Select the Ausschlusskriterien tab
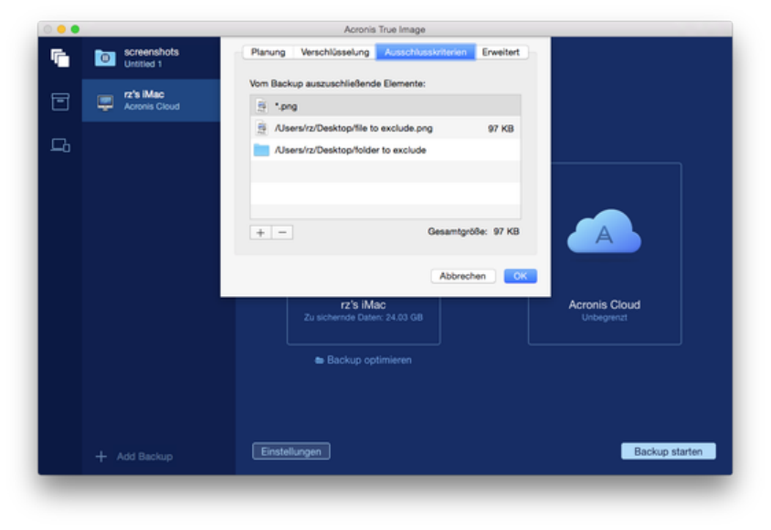The image size is (771, 530). click(427, 52)
